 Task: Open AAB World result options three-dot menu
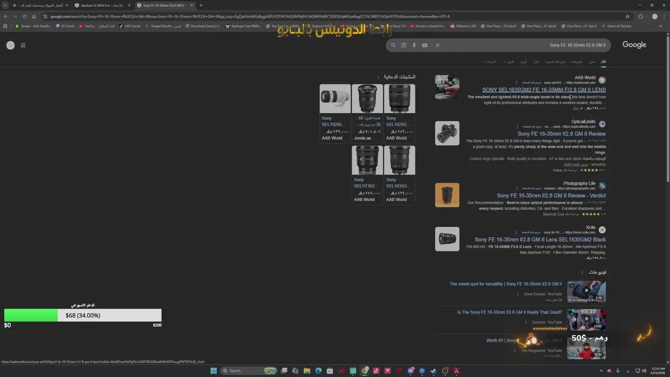point(517,83)
